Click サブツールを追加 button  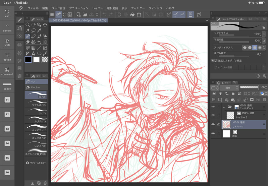coord(36,163)
